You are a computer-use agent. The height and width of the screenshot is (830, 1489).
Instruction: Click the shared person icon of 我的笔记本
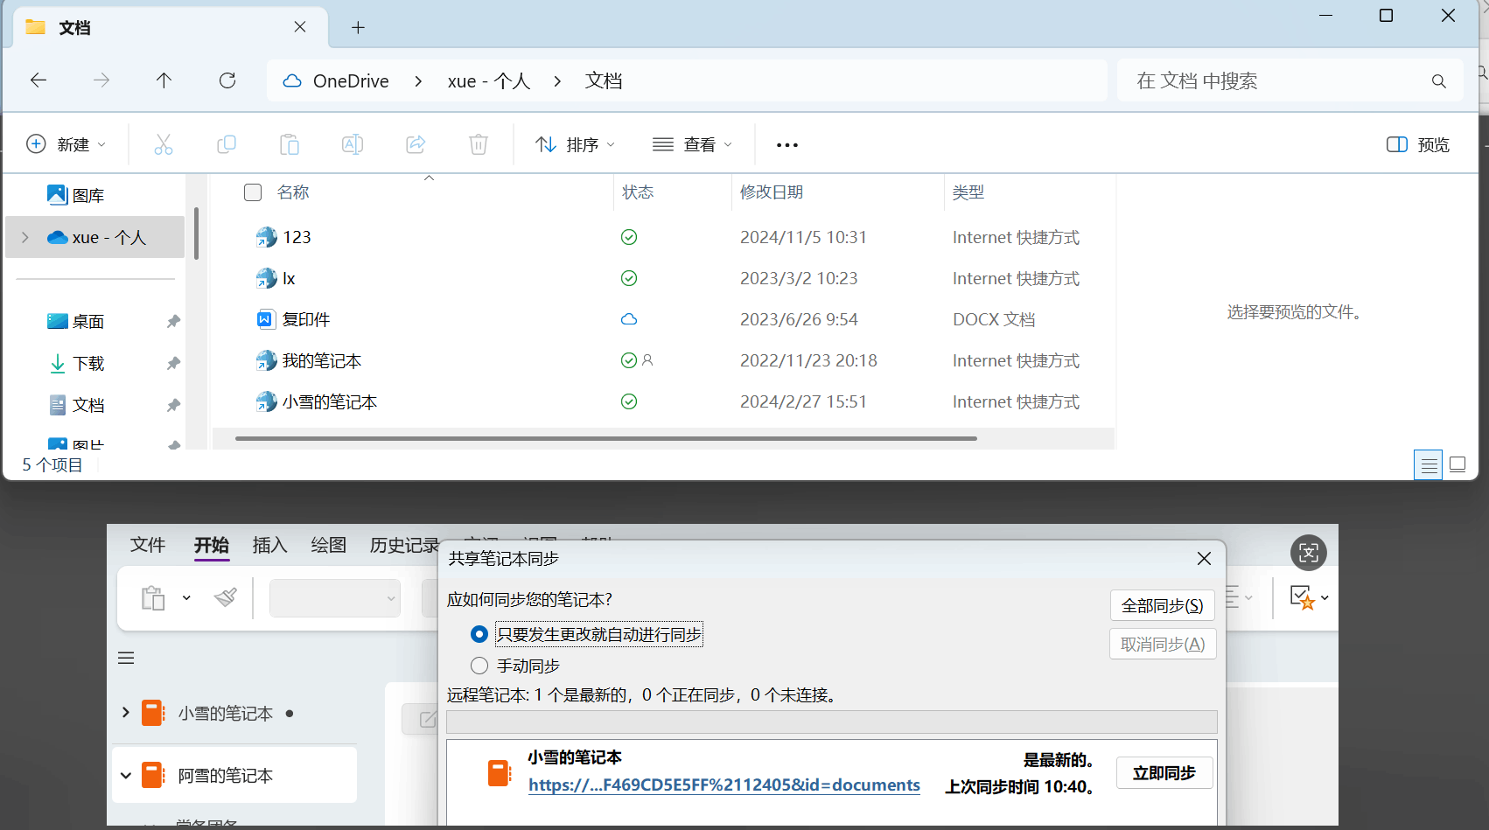[x=647, y=359]
